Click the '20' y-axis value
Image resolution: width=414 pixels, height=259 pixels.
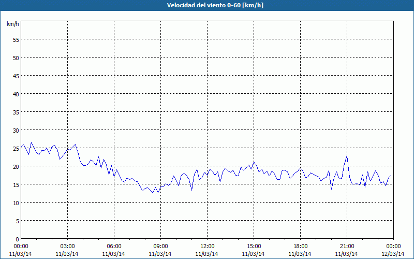(x=16, y=166)
